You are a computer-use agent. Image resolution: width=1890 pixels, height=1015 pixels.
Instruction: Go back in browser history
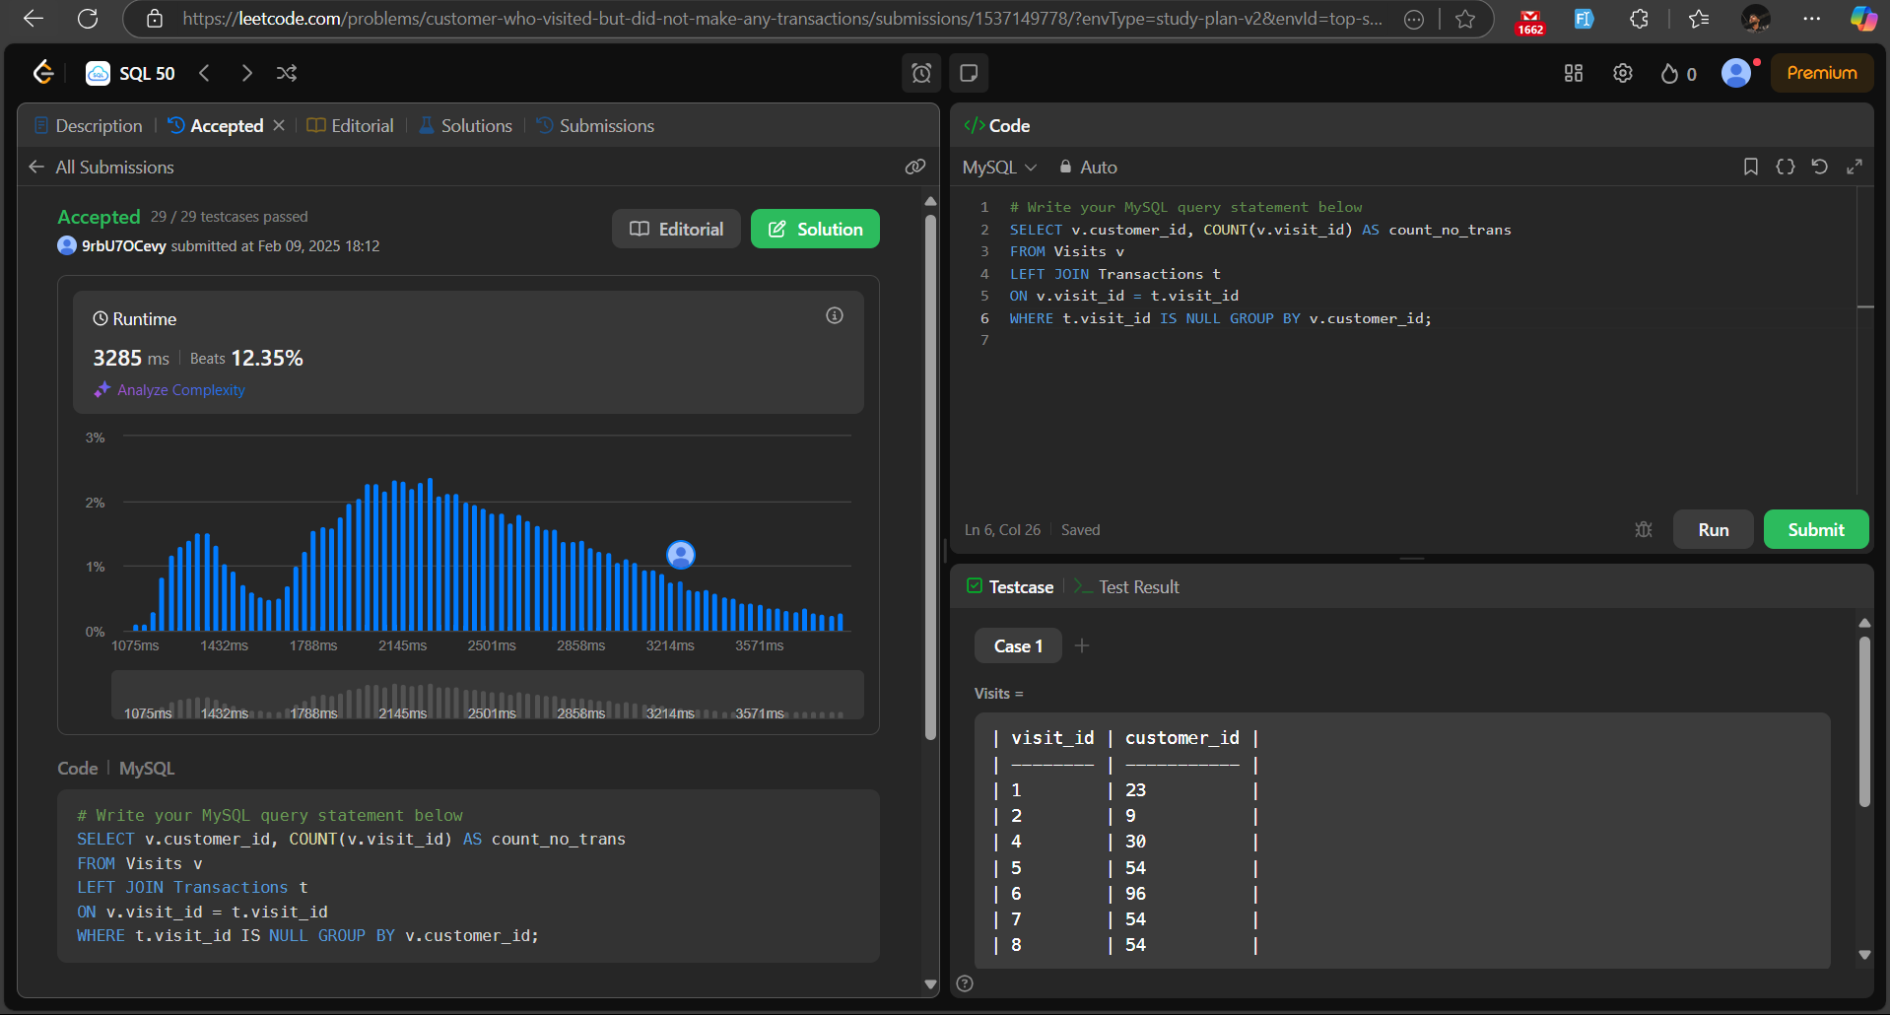(x=34, y=19)
